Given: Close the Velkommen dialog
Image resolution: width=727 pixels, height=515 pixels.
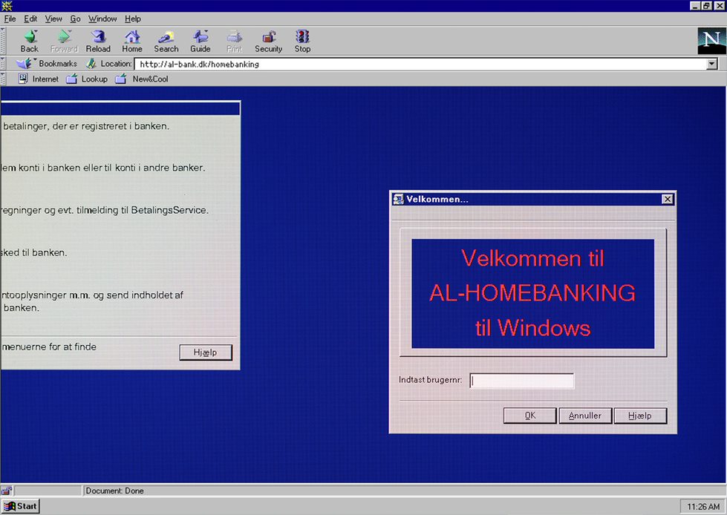Looking at the screenshot, I should pyautogui.click(x=667, y=199).
